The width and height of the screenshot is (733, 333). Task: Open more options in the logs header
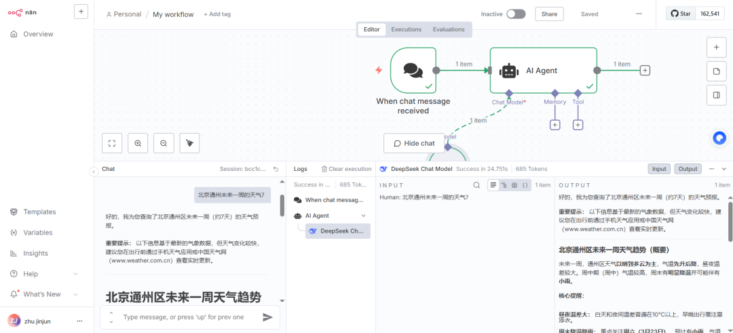pyautogui.click(x=712, y=169)
